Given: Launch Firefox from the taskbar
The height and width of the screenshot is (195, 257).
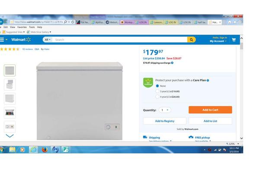Looking at the screenshot, I should click(x=45, y=150).
